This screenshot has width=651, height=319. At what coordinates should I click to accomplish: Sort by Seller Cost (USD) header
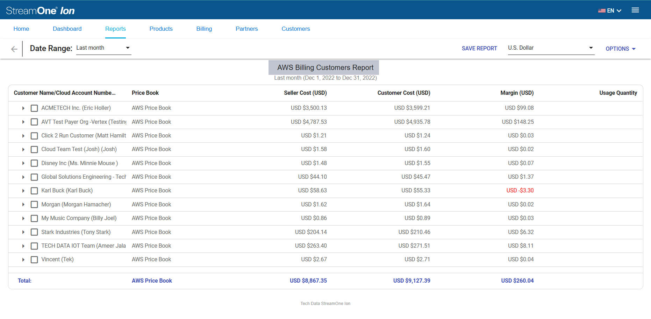[305, 93]
